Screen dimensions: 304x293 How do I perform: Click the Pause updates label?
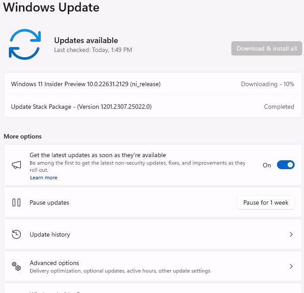(x=49, y=202)
